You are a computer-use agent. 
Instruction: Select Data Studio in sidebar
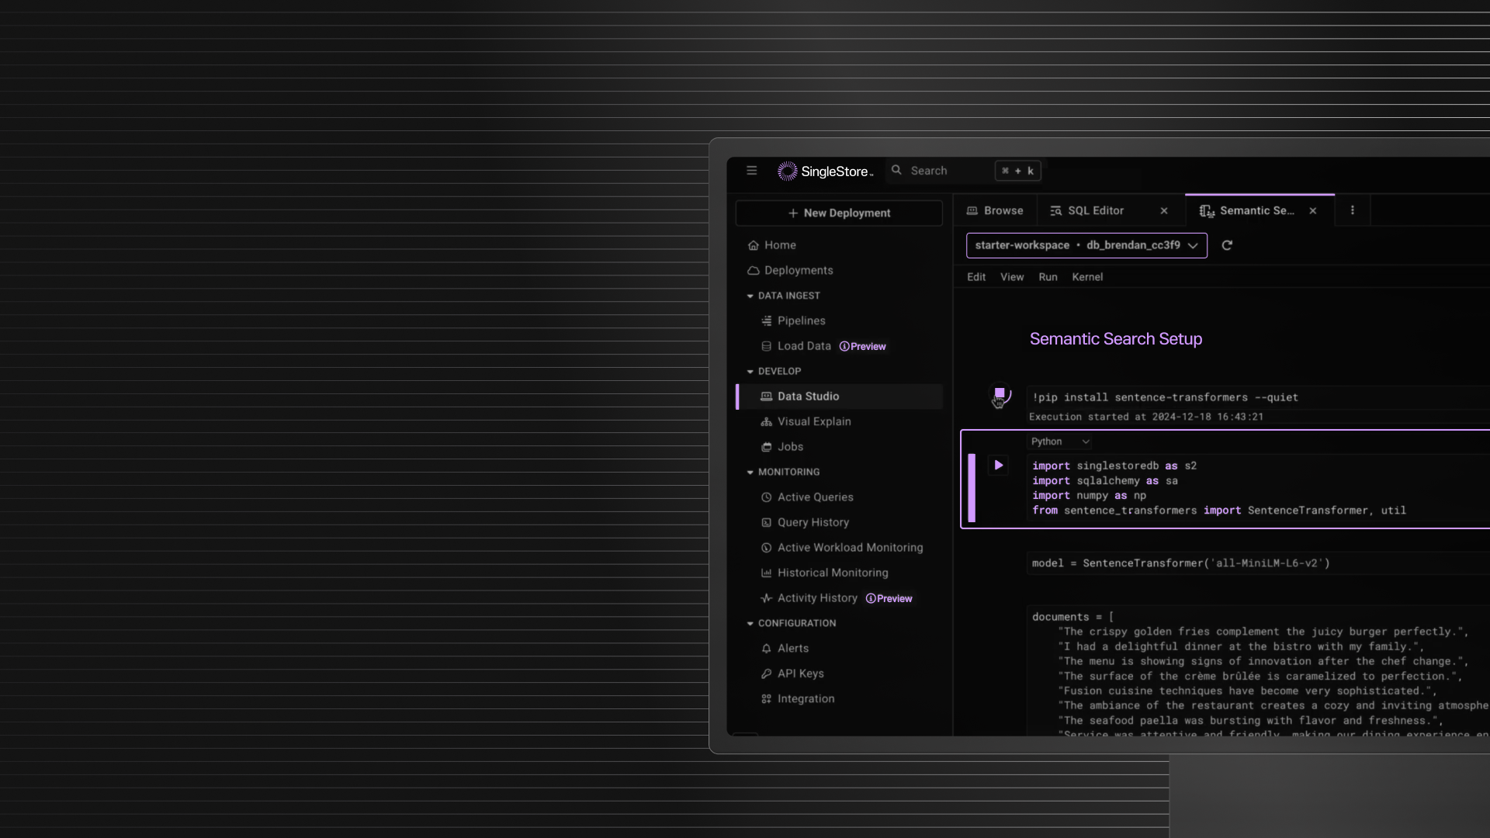tap(839, 396)
